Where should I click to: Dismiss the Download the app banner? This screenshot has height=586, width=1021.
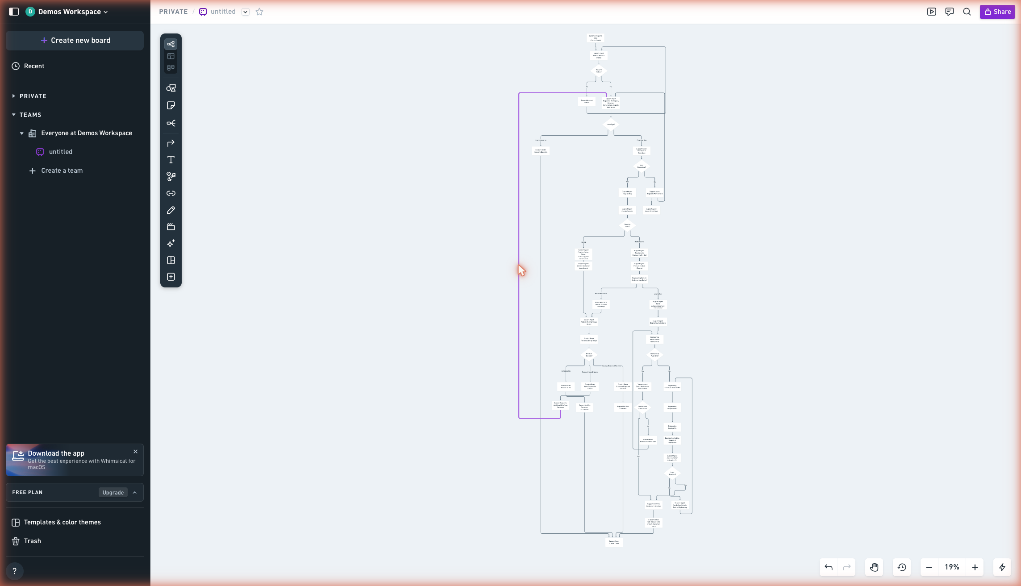coord(136,452)
